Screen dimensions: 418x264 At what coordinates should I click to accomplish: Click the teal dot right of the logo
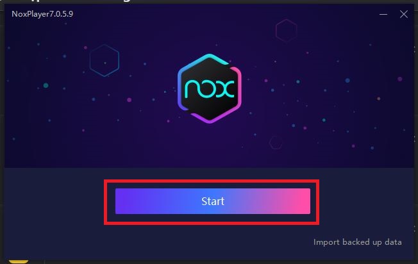point(298,81)
